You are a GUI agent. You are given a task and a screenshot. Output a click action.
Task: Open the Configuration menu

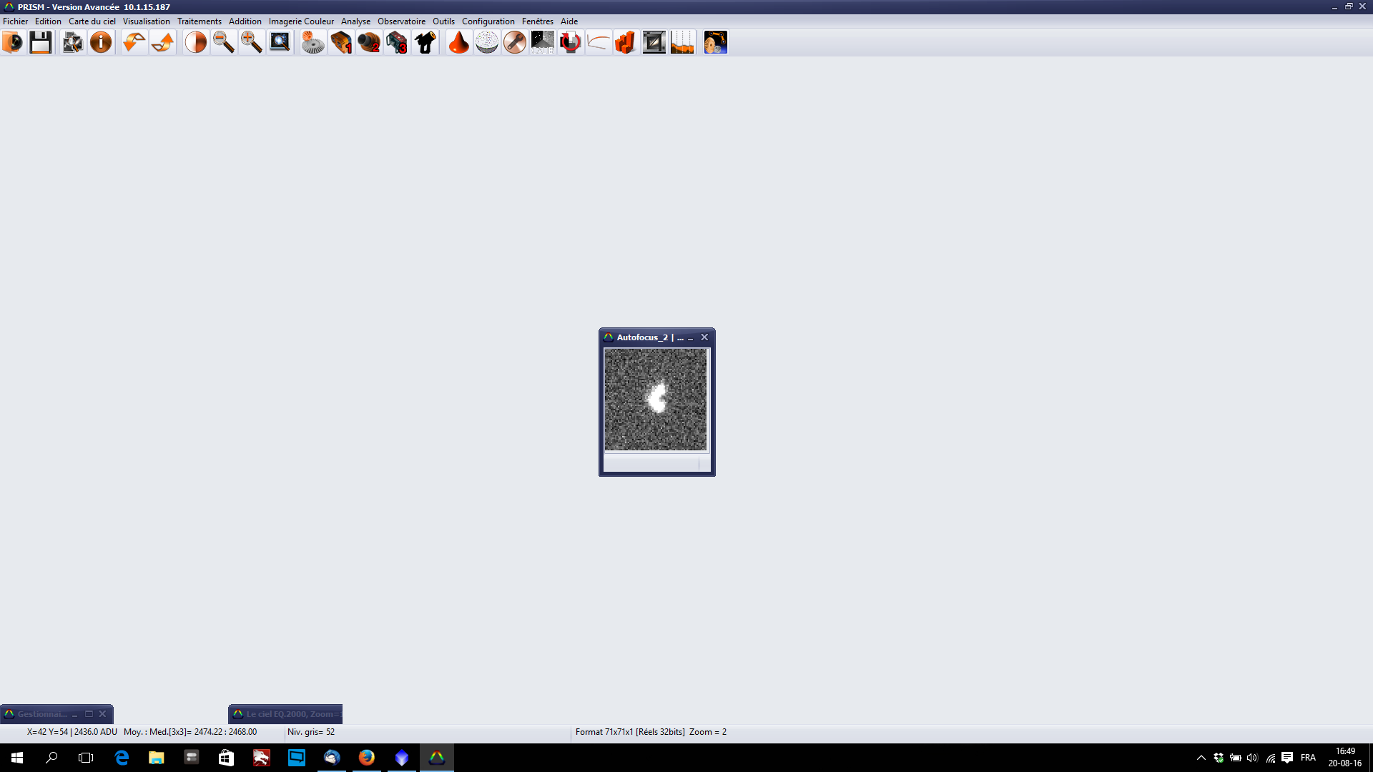pos(488,21)
